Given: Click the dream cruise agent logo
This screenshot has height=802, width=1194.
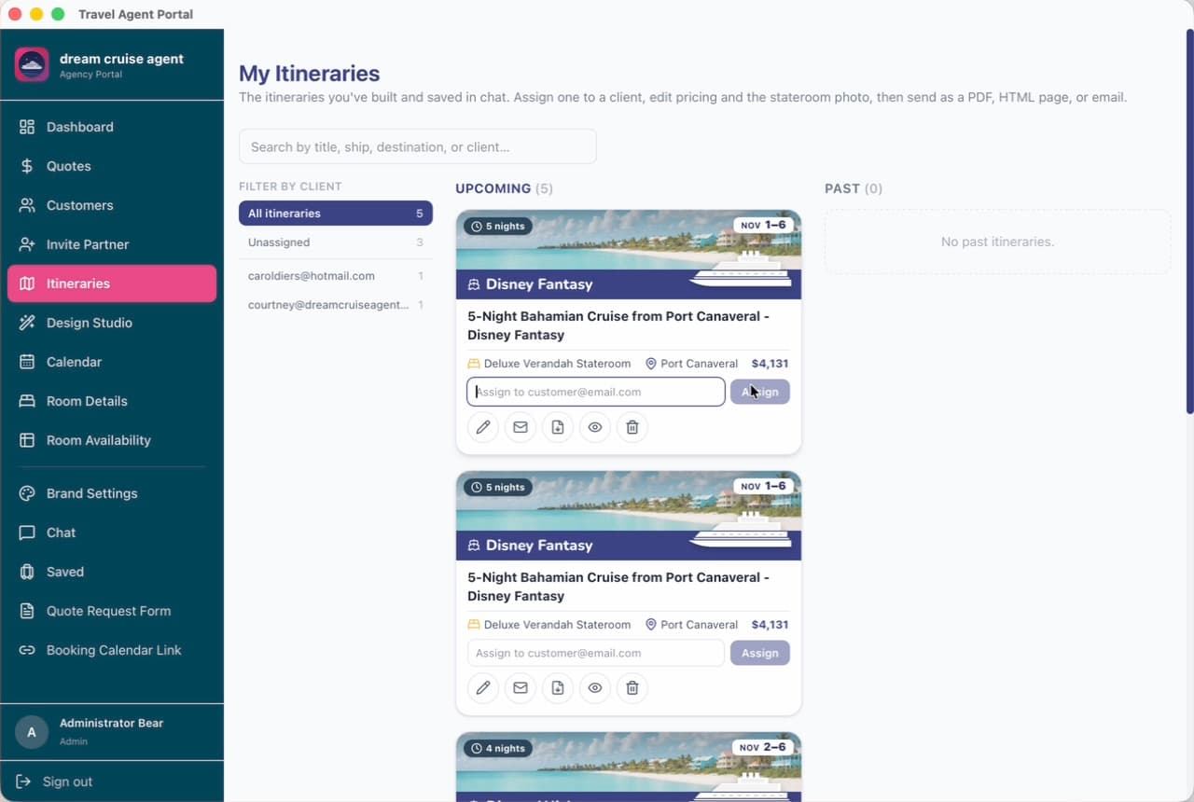Looking at the screenshot, I should (x=32, y=64).
